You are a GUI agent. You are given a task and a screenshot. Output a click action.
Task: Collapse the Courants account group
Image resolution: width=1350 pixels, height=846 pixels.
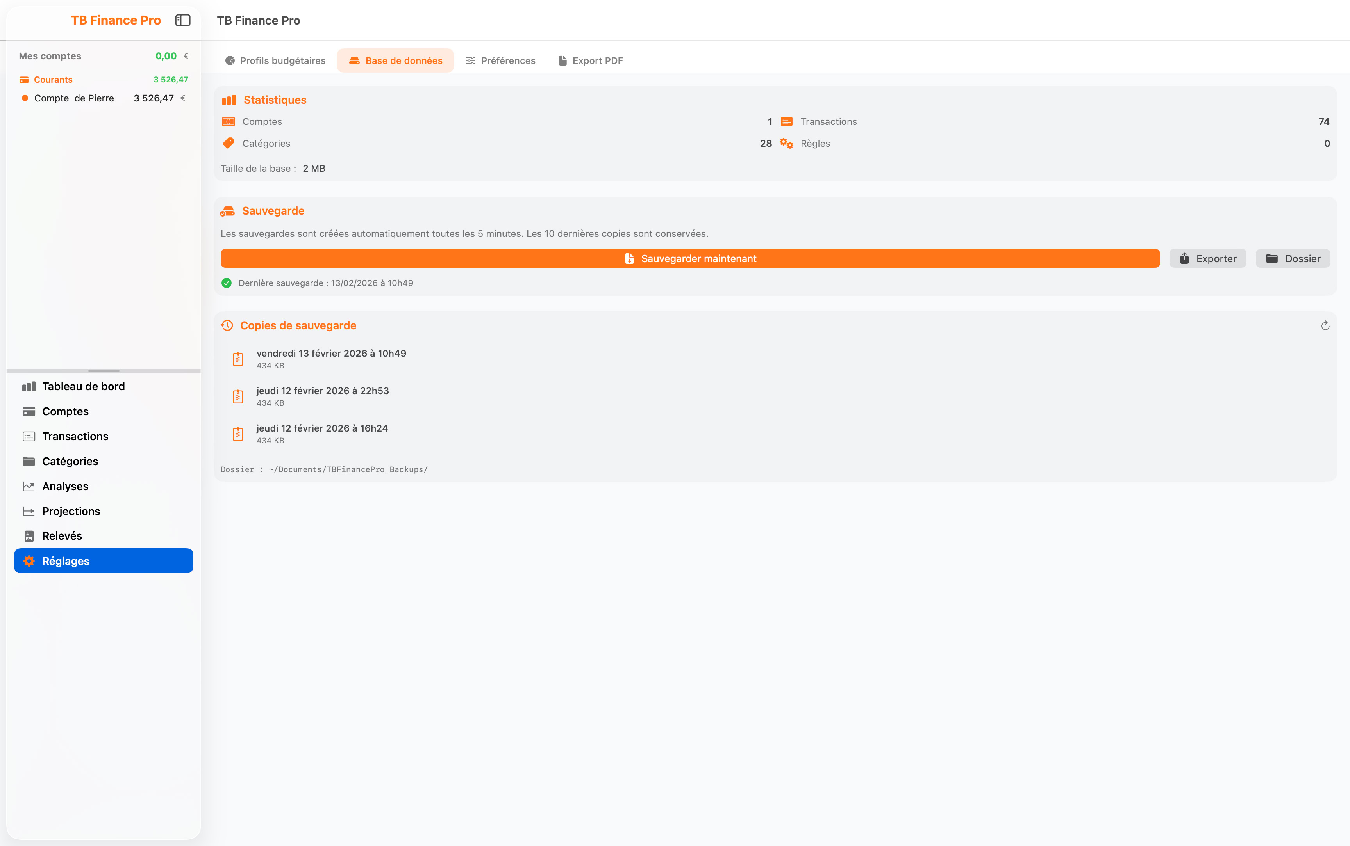click(x=53, y=80)
